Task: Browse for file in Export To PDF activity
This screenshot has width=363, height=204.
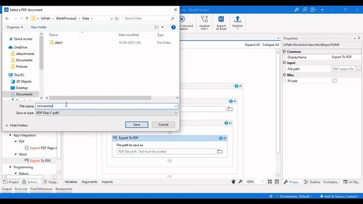Action: click(220, 151)
